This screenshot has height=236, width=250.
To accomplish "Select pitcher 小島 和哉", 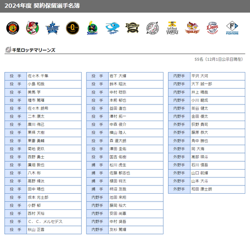I will click(x=36, y=84).
